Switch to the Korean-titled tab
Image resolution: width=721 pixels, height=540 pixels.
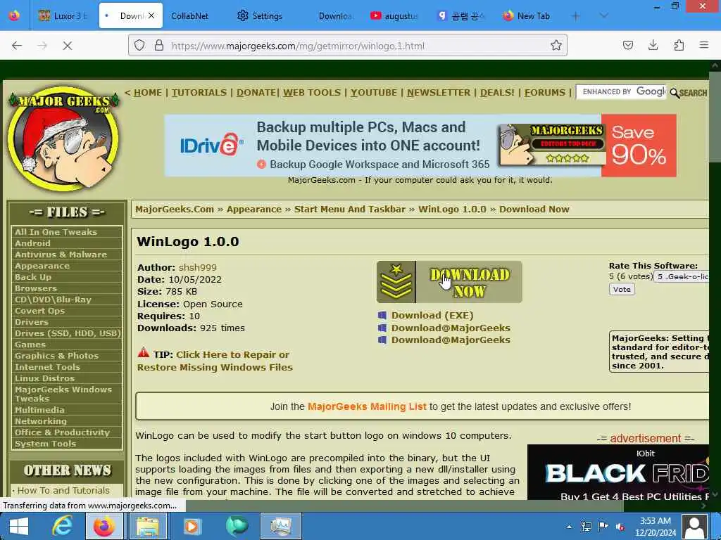(x=460, y=15)
